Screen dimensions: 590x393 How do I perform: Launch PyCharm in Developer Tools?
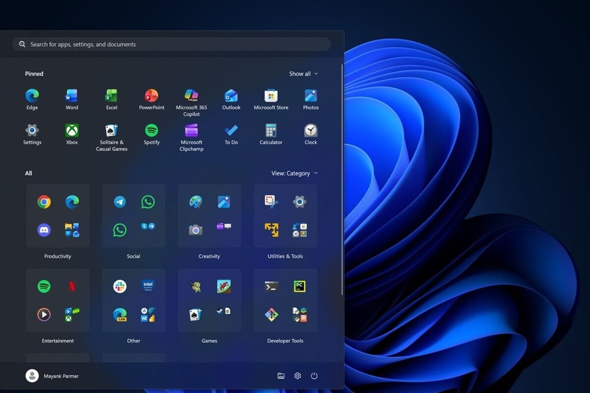299,286
